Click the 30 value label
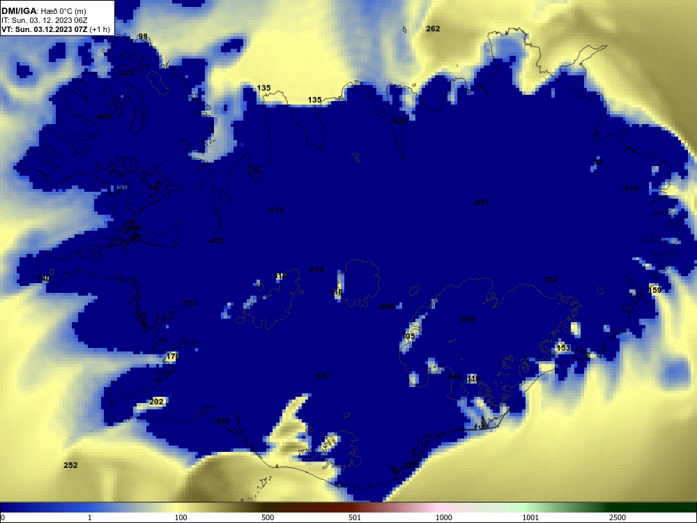The height and width of the screenshot is (523, 697). 598,162
